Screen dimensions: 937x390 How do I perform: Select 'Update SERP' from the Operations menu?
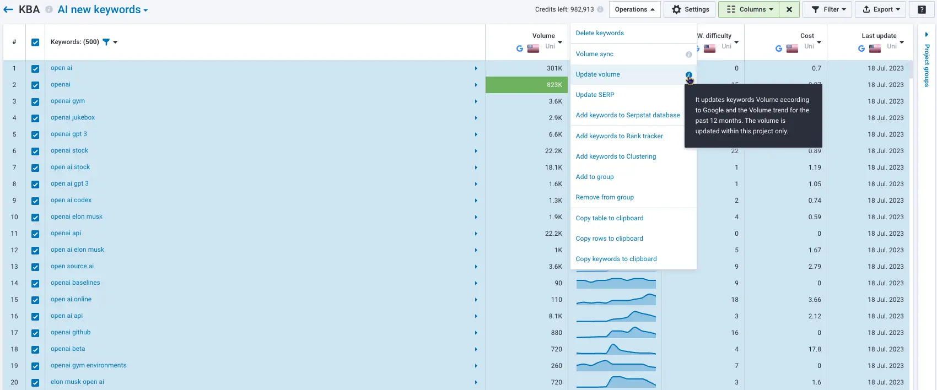[x=595, y=95]
